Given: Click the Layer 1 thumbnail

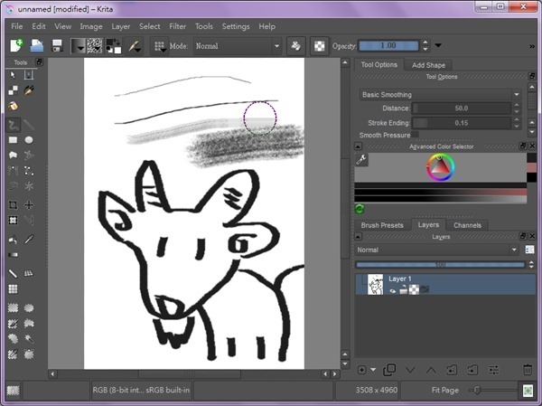Looking at the screenshot, I should click(377, 285).
